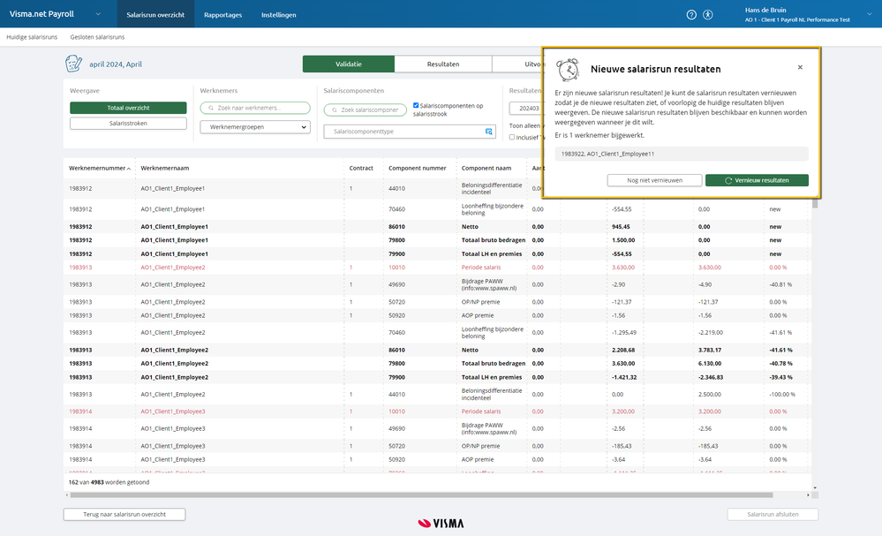Click the 6.130,00 value in Employee2 row
Screen dimensions: 882x536
coord(710,364)
